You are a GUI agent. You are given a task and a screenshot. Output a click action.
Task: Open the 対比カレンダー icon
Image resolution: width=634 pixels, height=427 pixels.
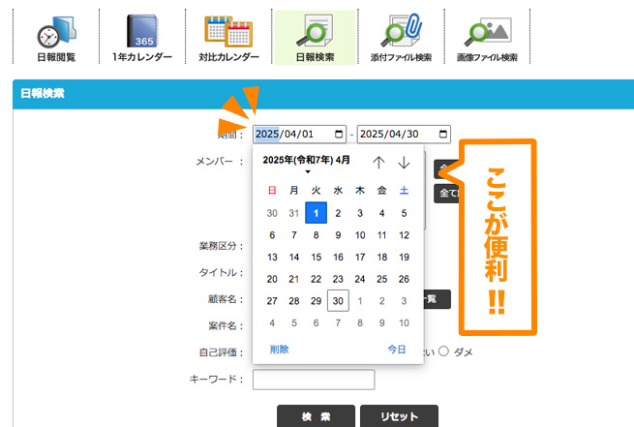pos(228,39)
